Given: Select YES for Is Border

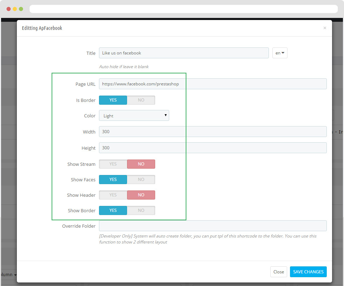Looking at the screenshot, I should point(113,100).
